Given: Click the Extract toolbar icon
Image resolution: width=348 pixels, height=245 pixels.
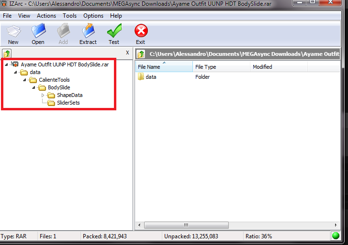Looking at the screenshot, I should click(x=88, y=31).
